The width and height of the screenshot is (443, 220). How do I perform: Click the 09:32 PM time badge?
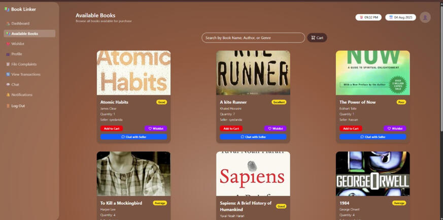click(368, 17)
